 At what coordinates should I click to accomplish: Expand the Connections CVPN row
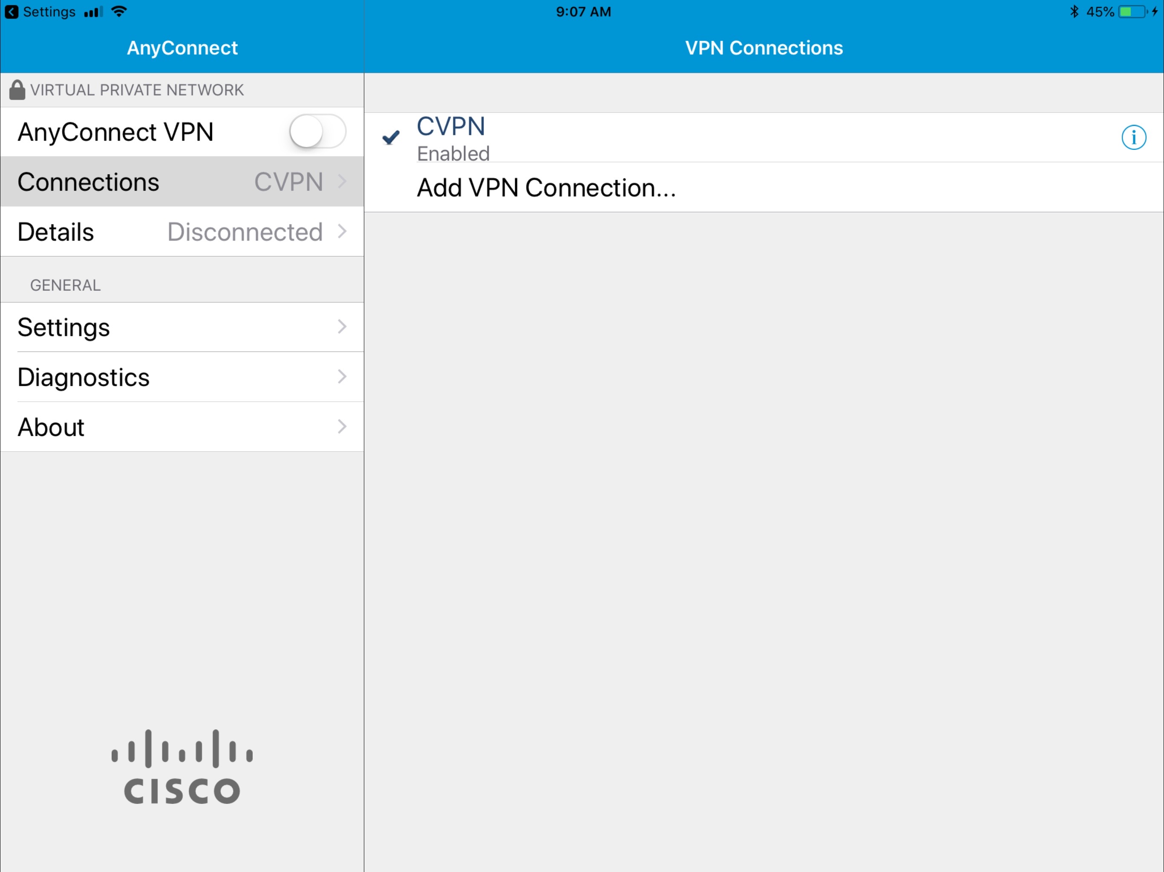click(182, 181)
